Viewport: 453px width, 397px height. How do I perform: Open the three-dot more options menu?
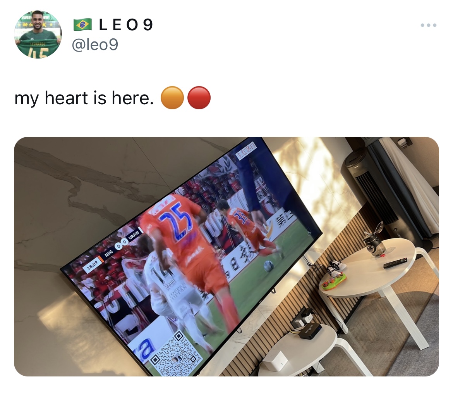coord(429,26)
